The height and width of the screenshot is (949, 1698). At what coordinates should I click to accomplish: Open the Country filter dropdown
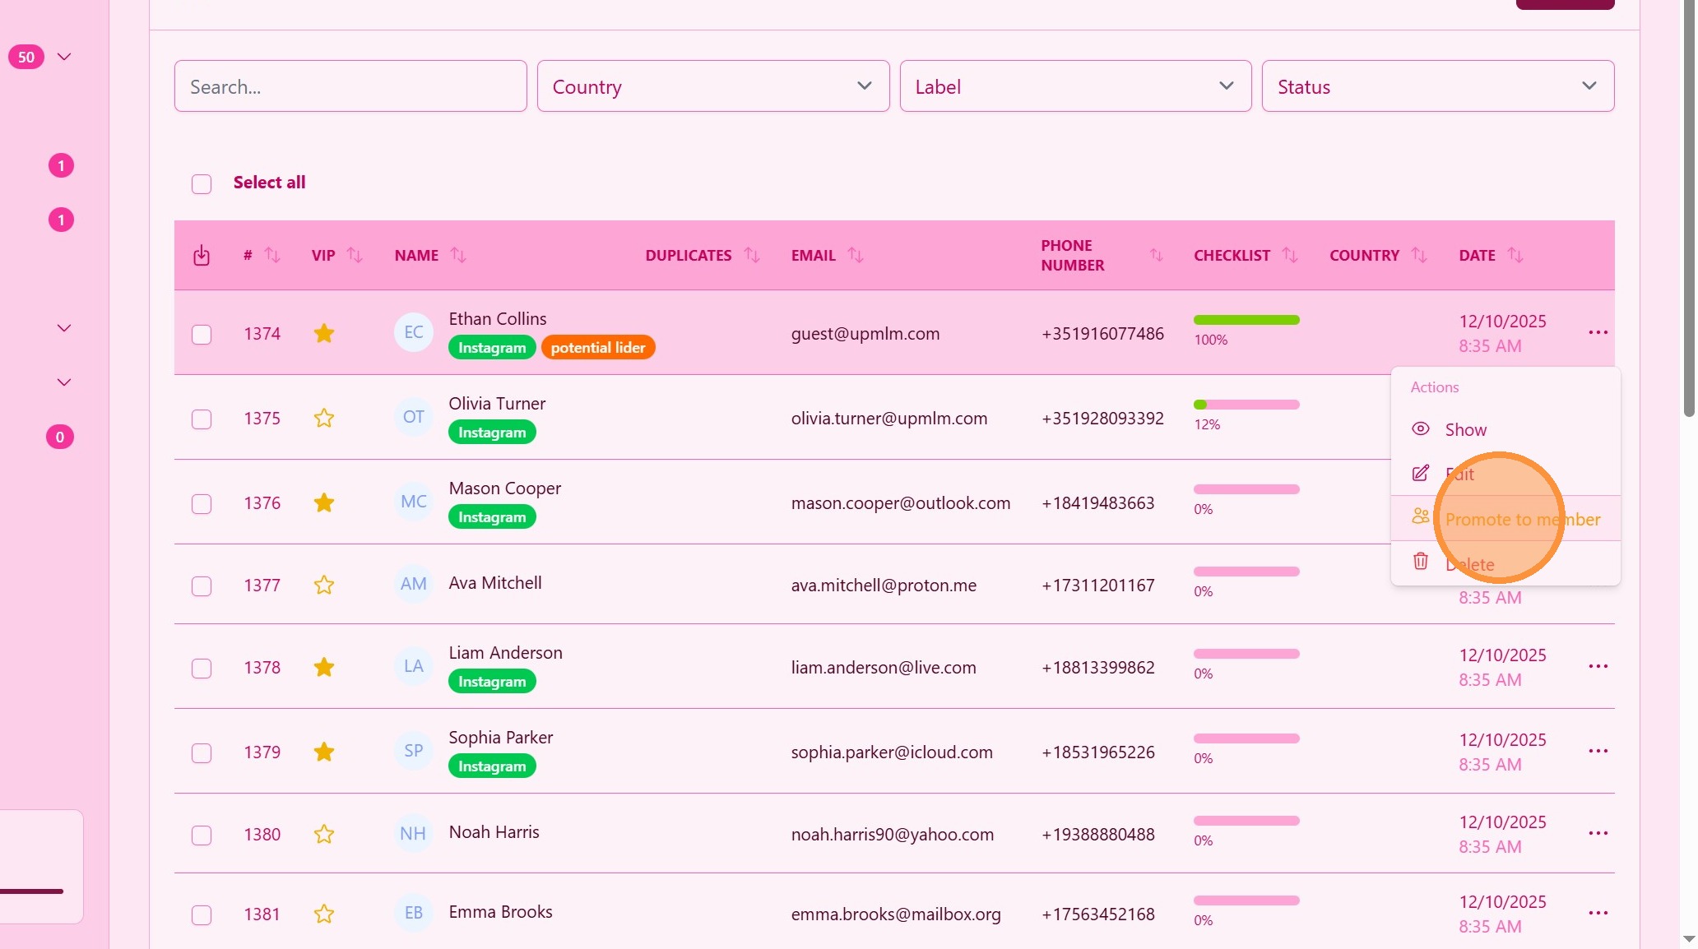(x=712, y=86)
